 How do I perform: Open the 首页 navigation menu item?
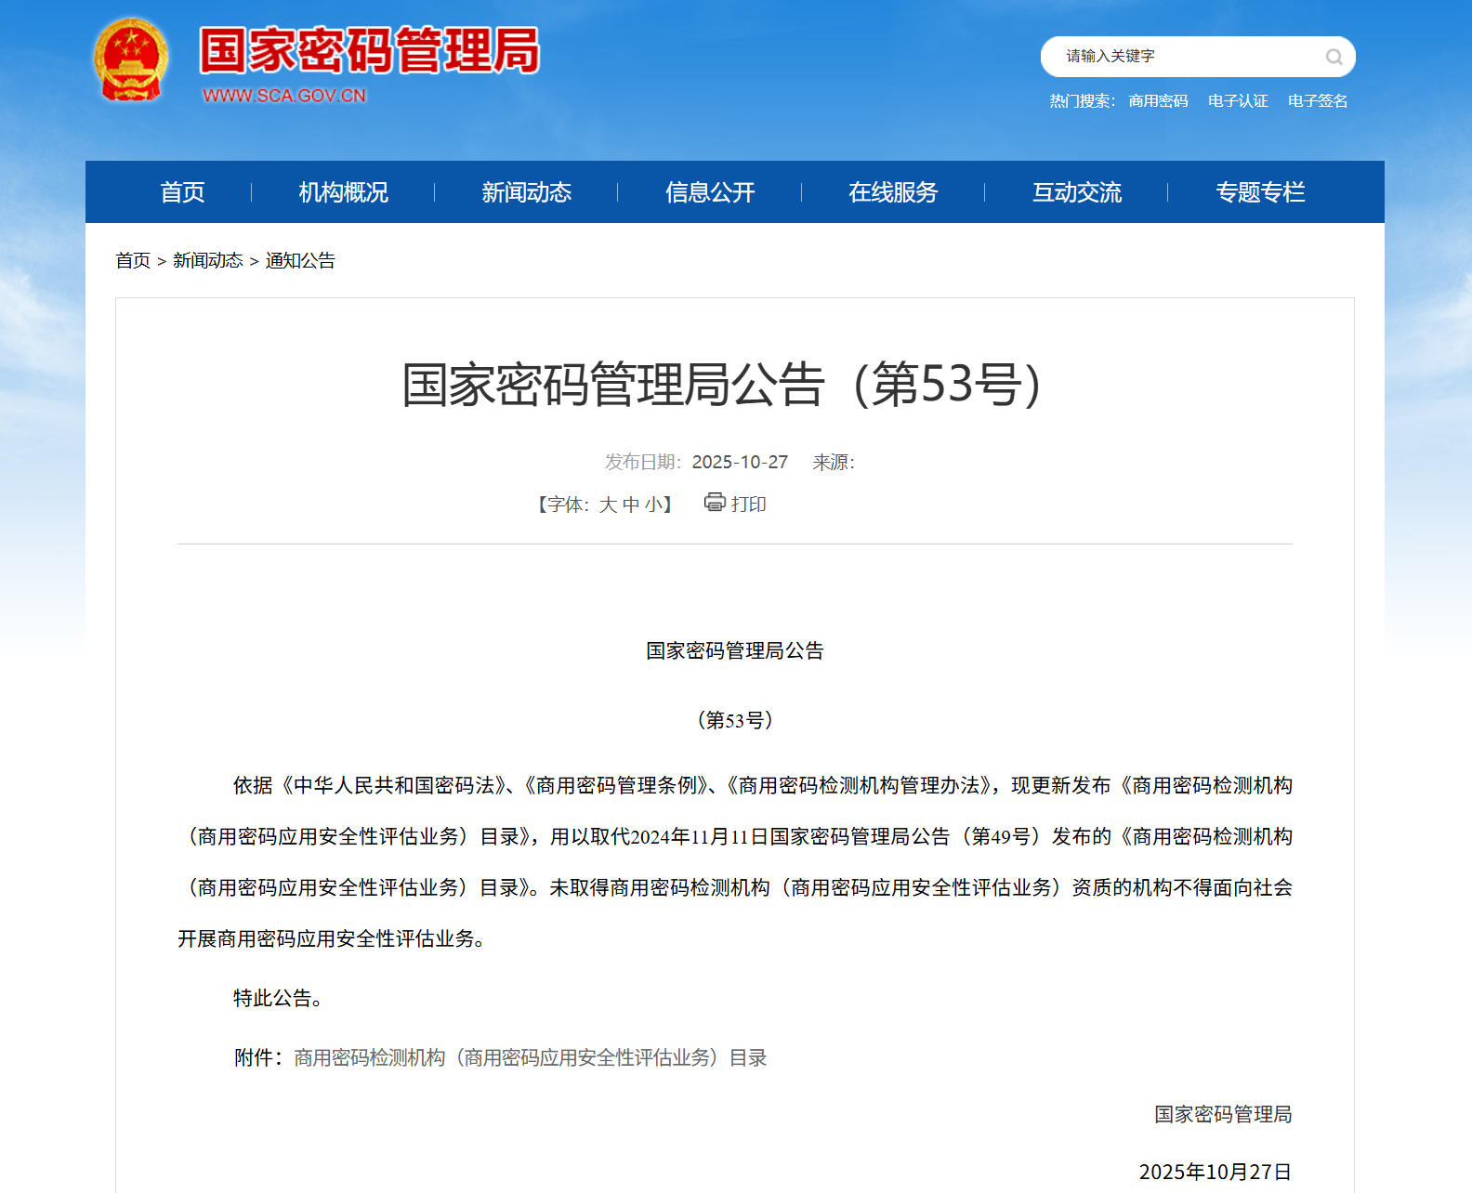pyautogui.click(x=182, y=192)
